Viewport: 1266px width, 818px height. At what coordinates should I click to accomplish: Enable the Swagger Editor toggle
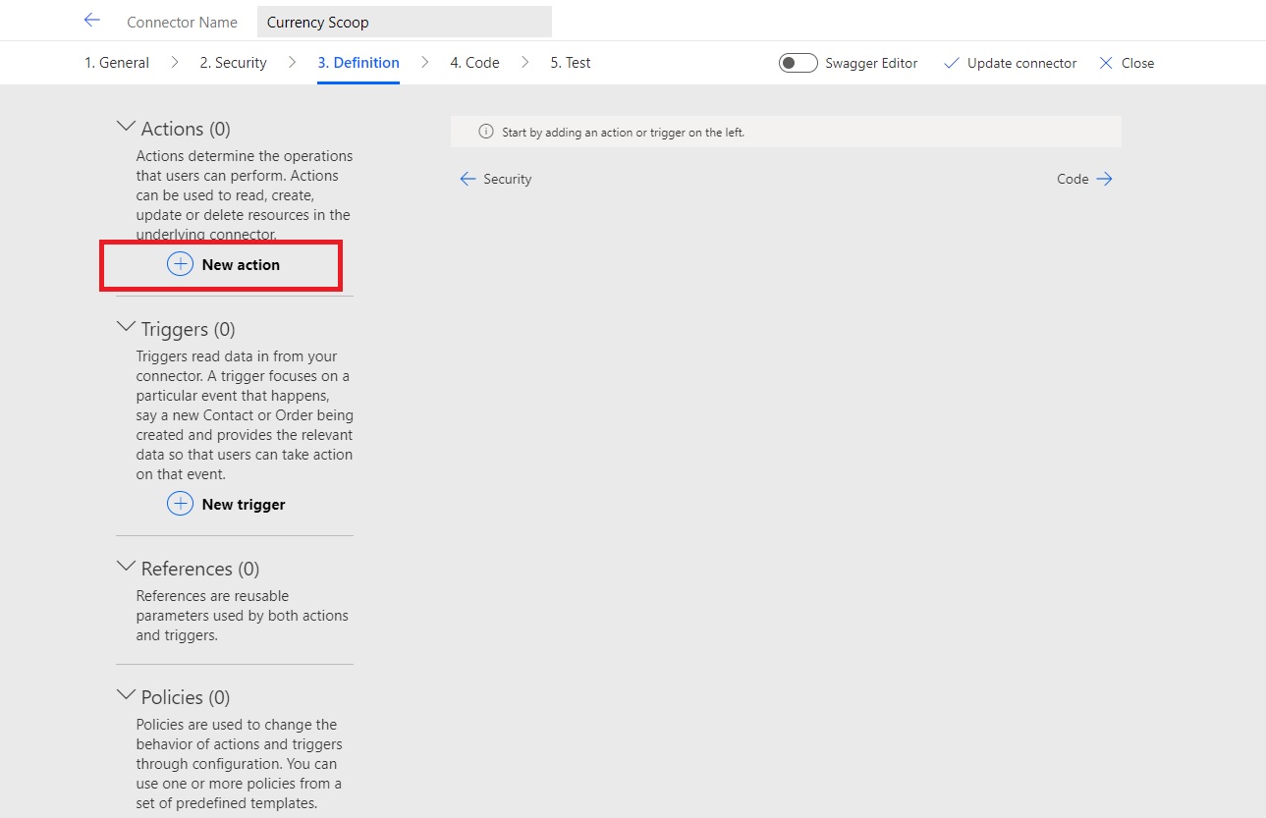pos(798,62)
